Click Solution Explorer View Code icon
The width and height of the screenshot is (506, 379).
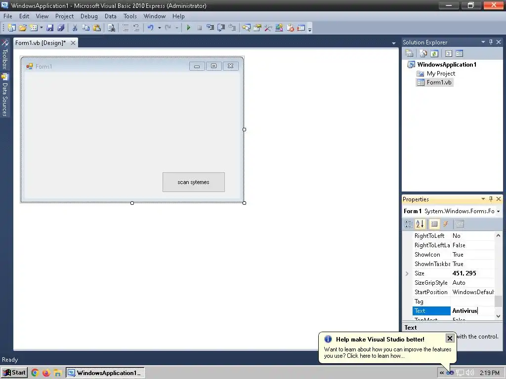449,53
